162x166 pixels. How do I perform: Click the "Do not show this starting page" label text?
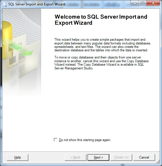pyautogui.click(x=85, y=140)
